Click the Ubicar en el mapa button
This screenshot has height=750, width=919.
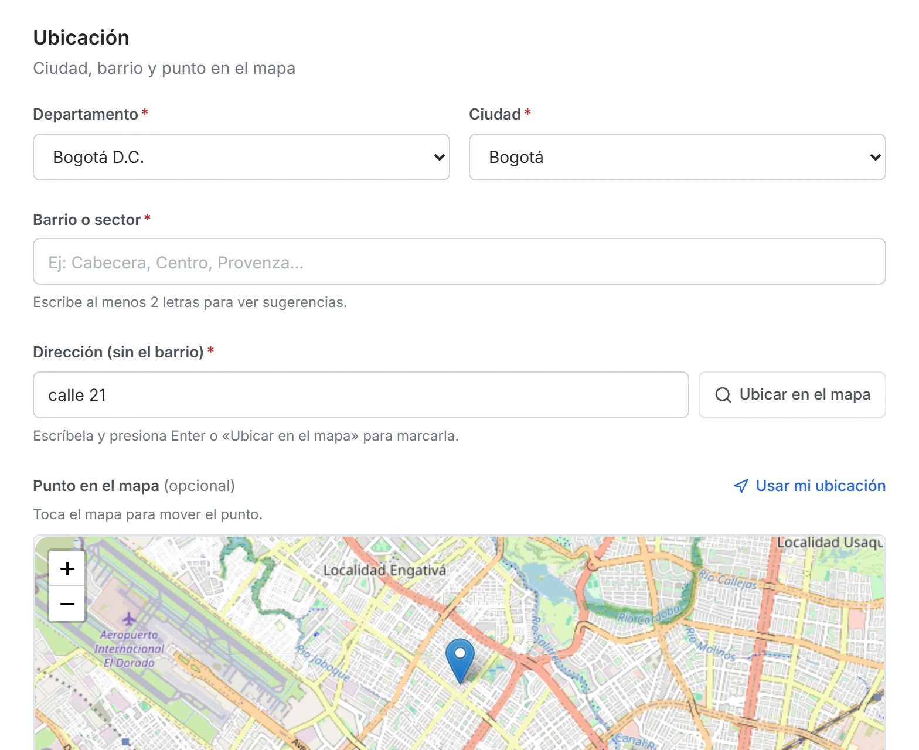point(792,395)
